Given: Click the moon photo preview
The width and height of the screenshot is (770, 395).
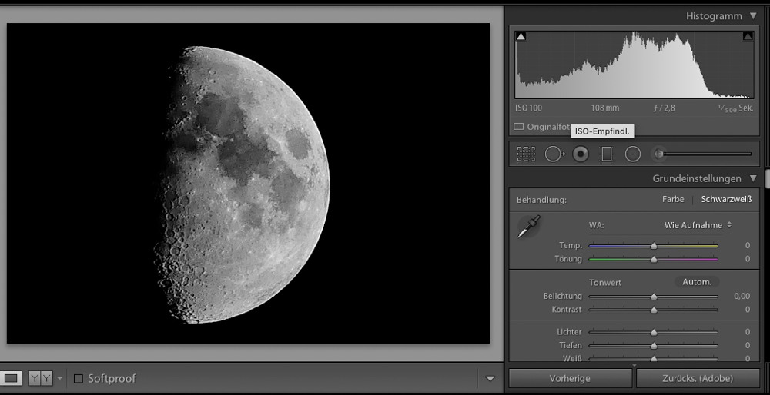Looking at the screenshot, I should coord(248,183).
